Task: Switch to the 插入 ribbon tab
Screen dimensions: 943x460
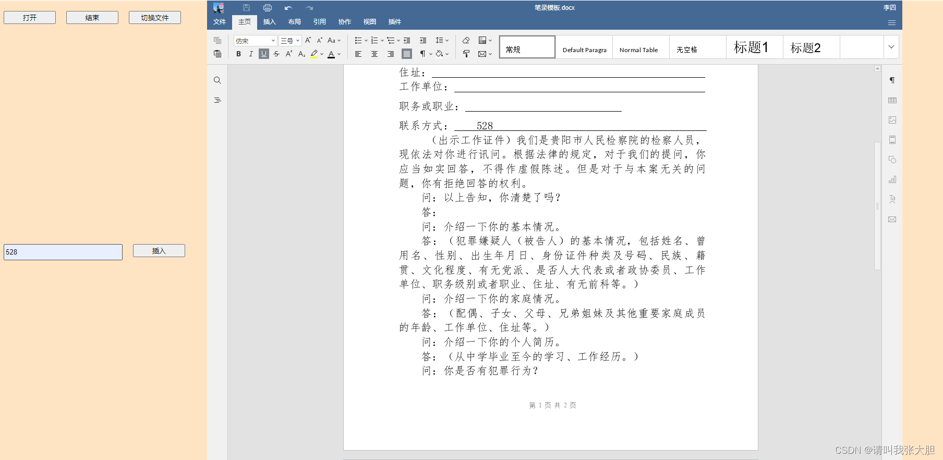Action: point(270,22)
